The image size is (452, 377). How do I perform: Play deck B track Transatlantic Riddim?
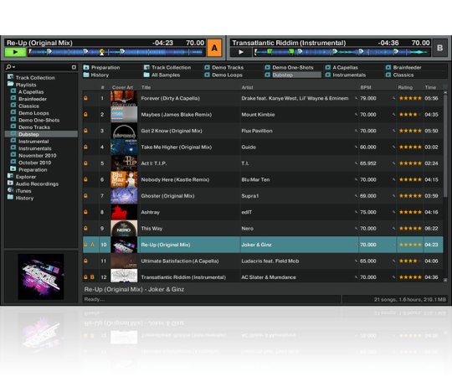241,52
